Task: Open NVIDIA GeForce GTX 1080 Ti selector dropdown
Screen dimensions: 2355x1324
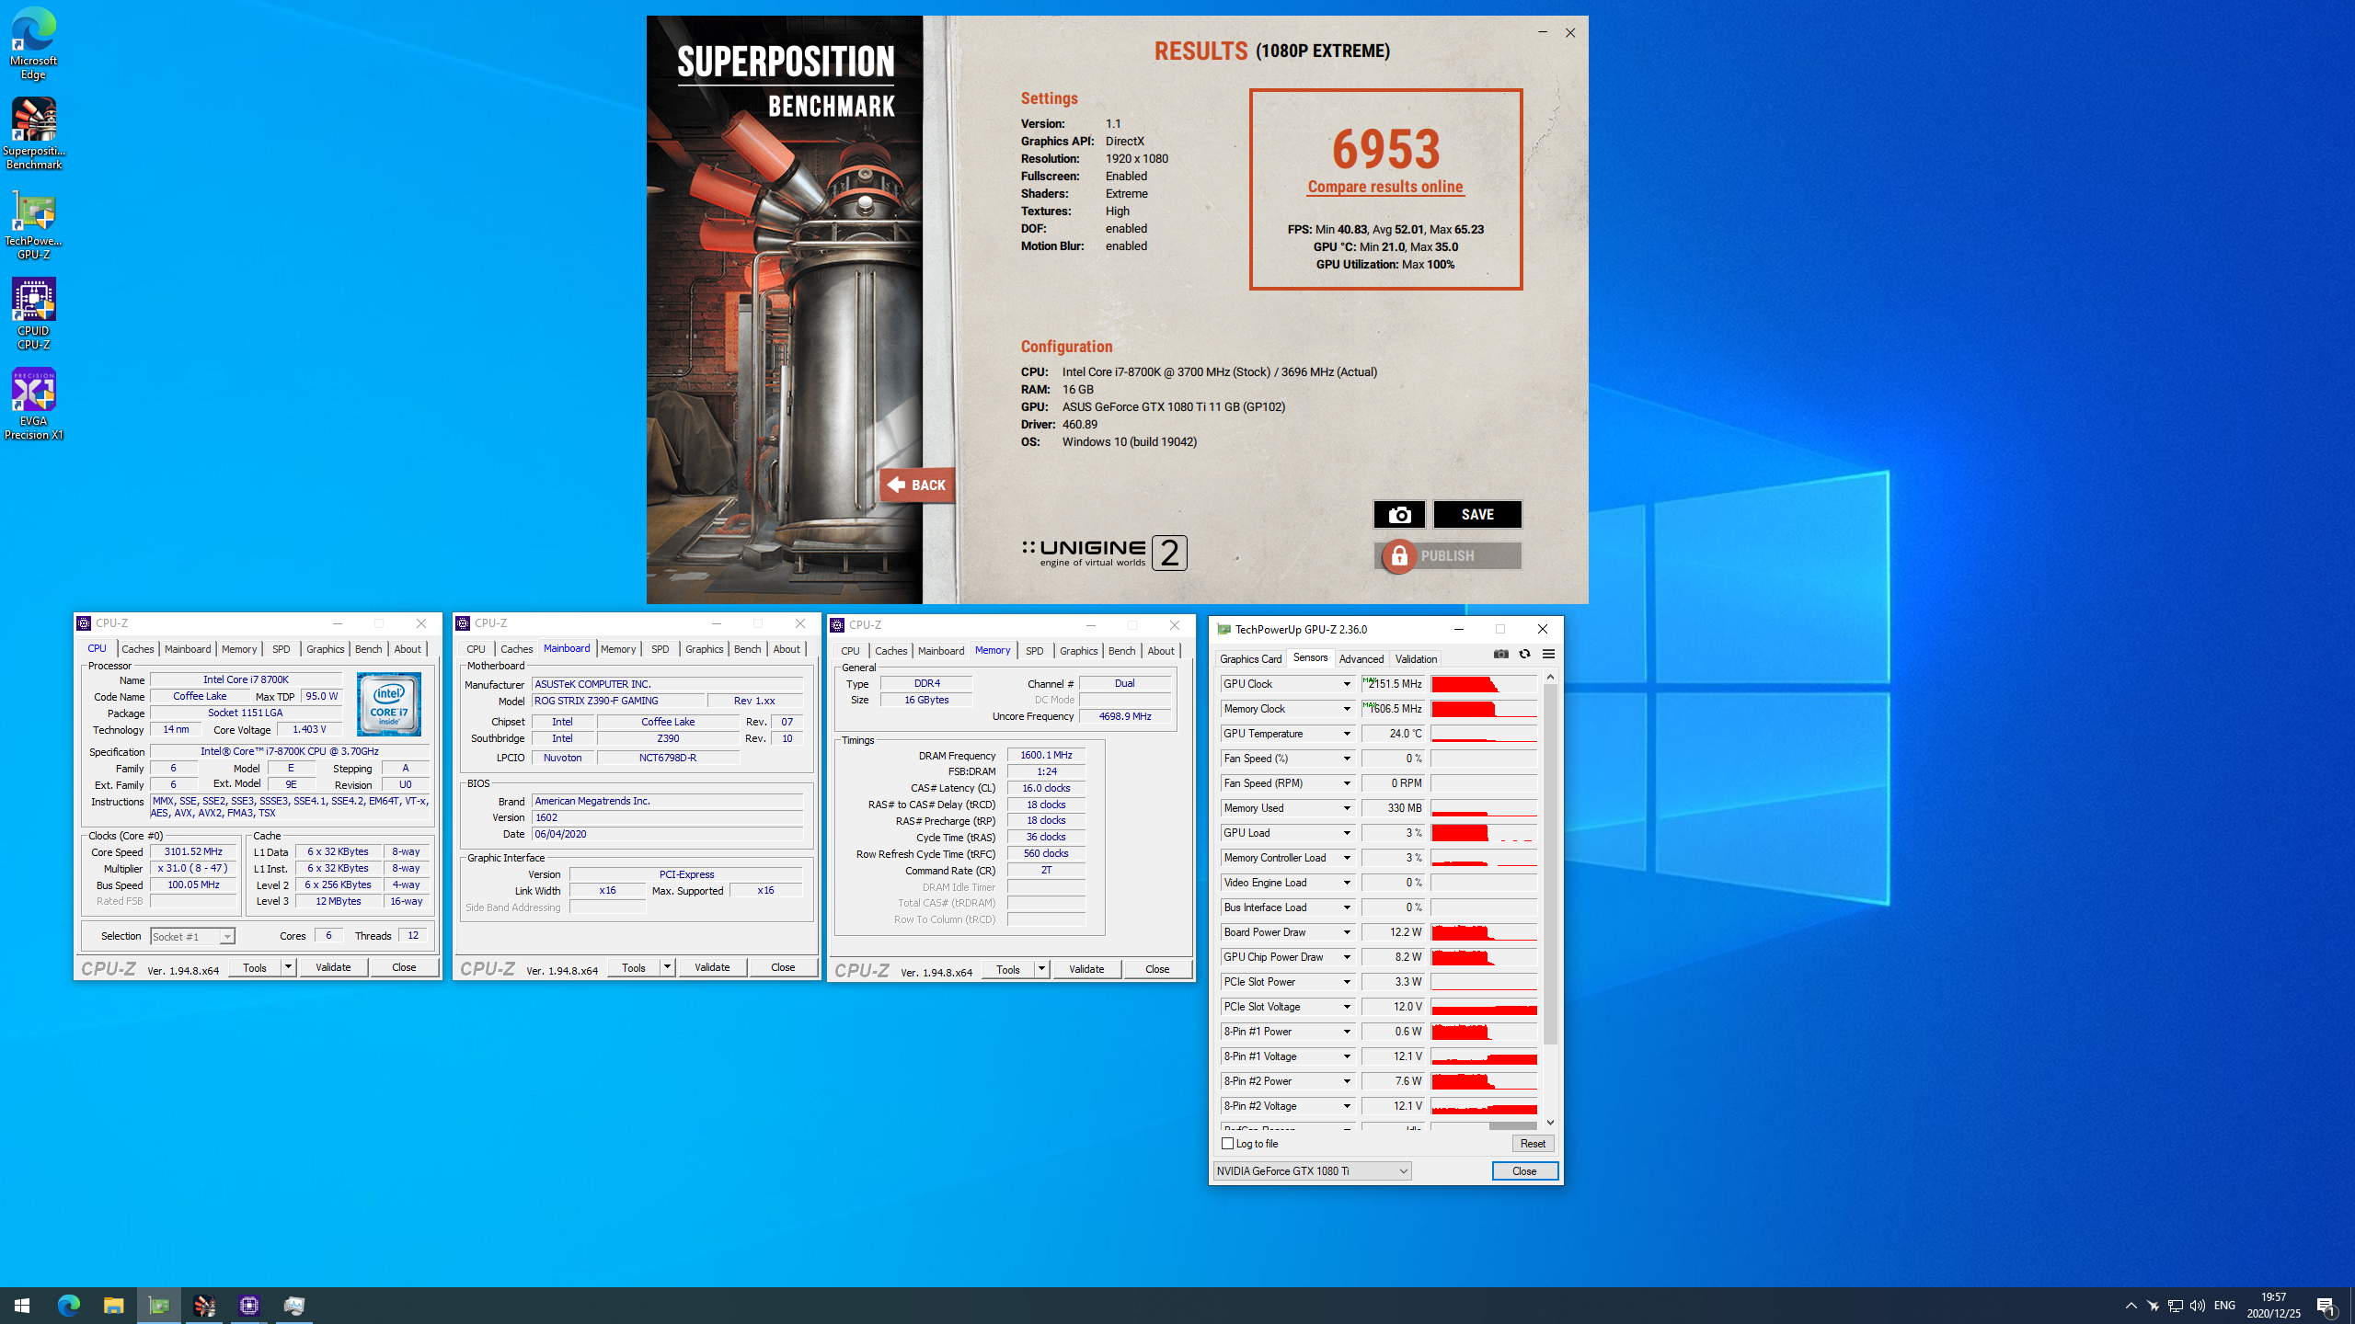Action: 1312,1170
